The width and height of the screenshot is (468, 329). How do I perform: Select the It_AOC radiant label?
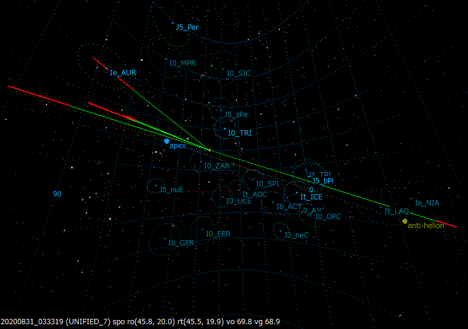(x=254, y=195)
